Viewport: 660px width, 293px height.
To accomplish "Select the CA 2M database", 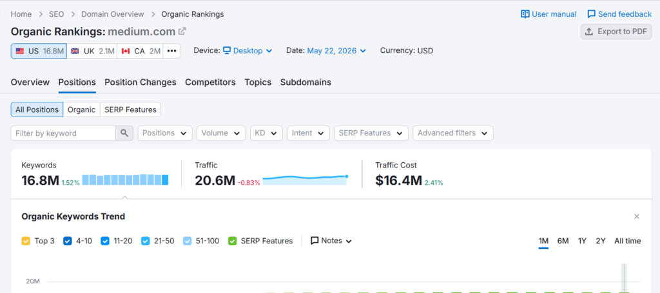I will pos(140,51).
